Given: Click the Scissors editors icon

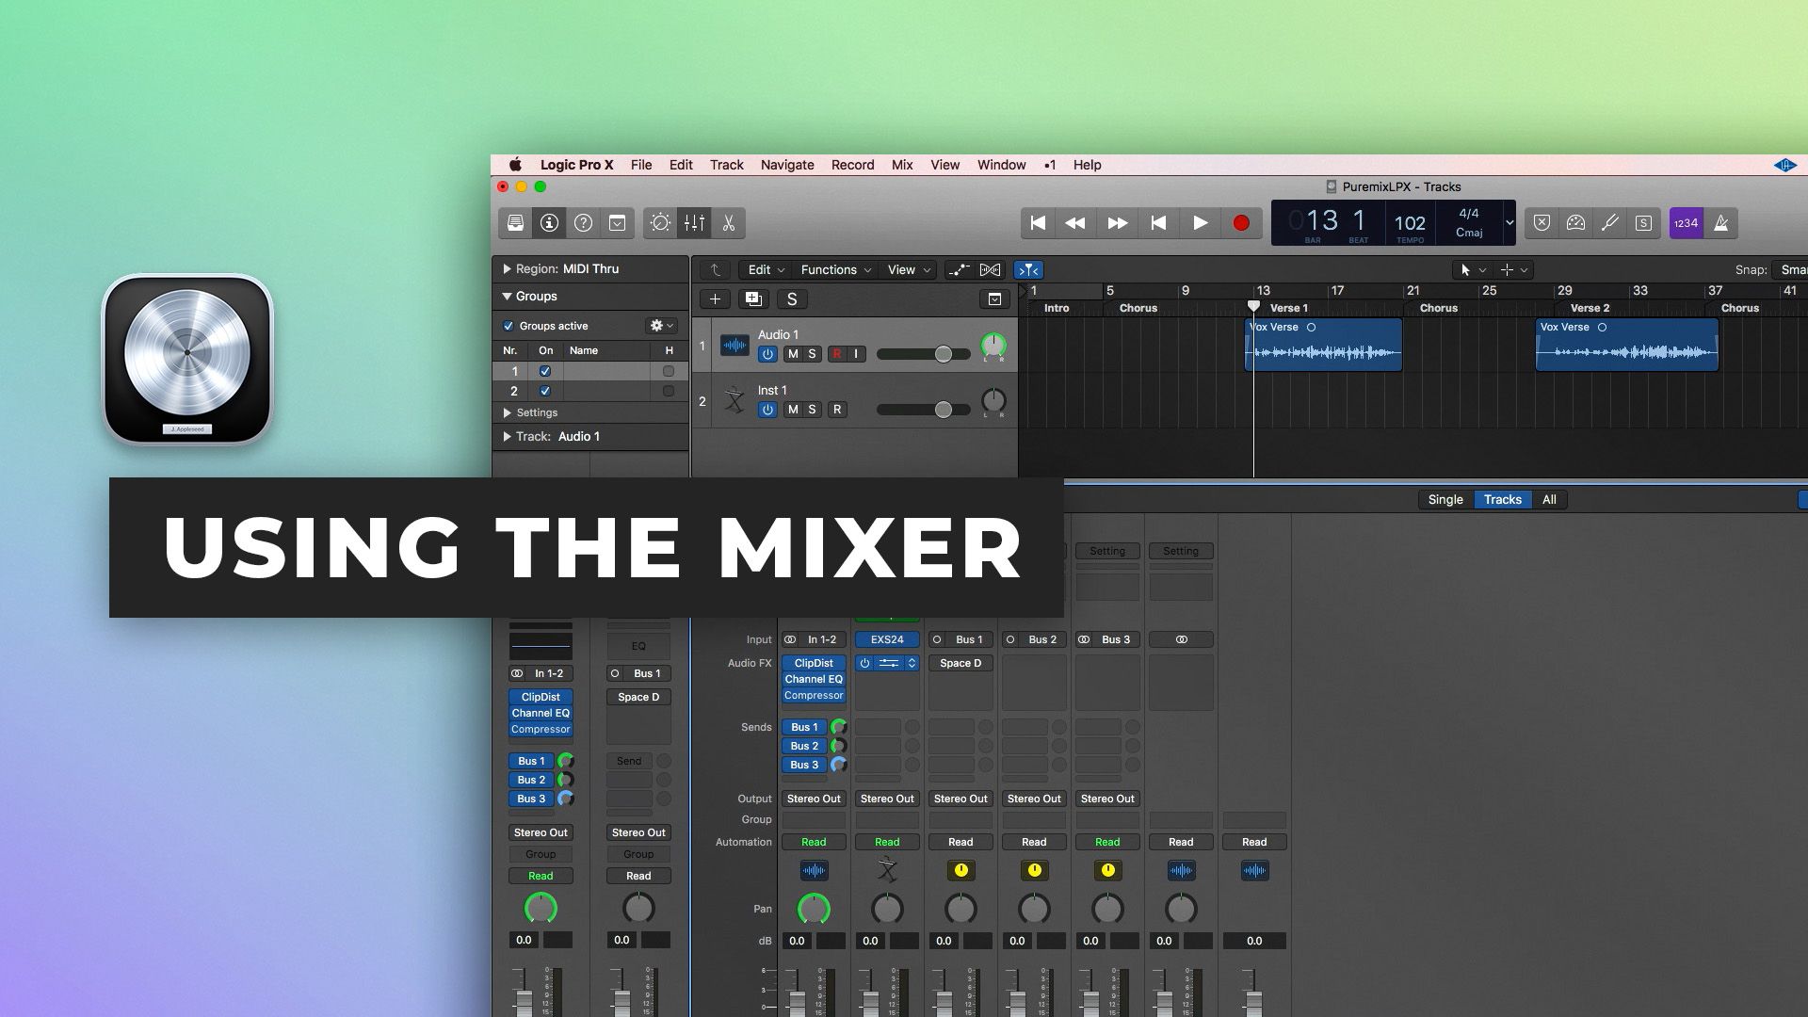Looking at the screenshot, I should pyautogui.click(x=728, y=223).
